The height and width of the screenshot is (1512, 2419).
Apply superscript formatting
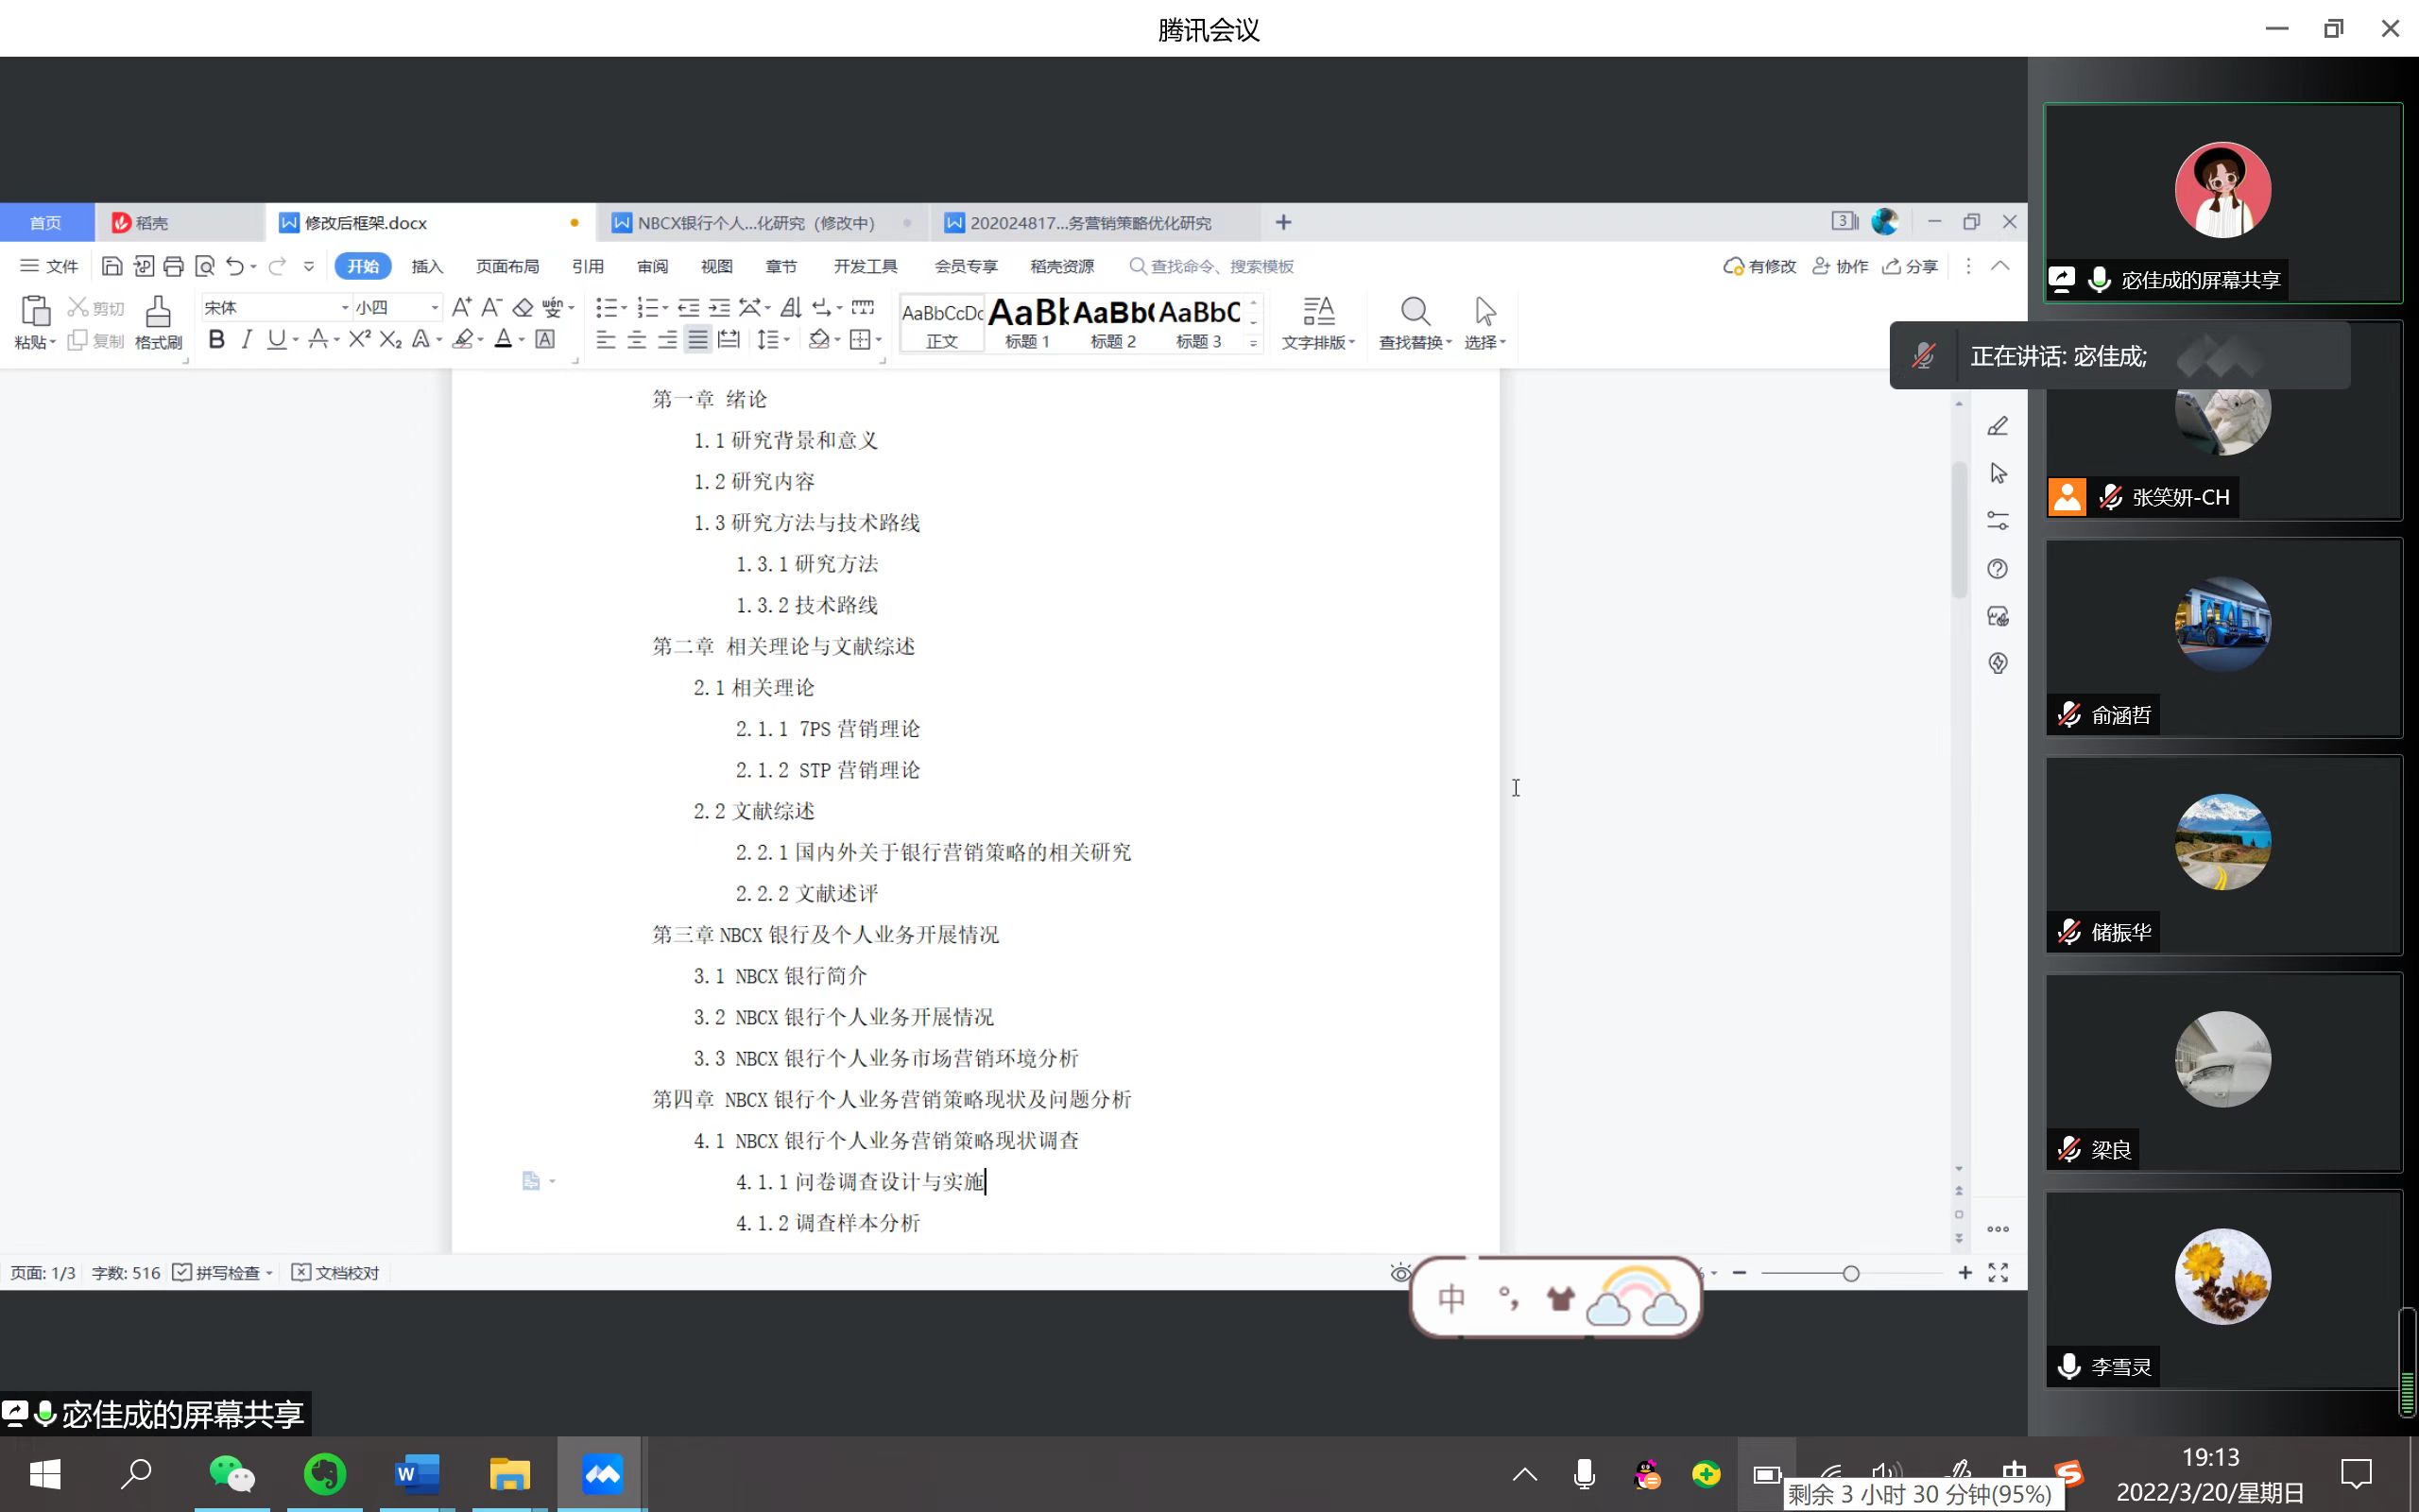click(359, 340)
